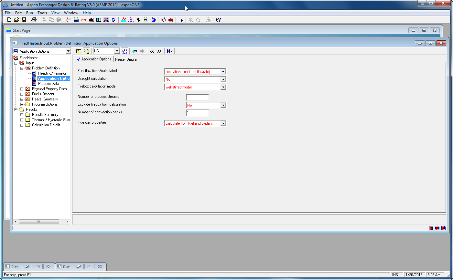Click the dollar sign costing icon
Image resolution: width=453 pixels, height=280 pixels.
(138, 20)
